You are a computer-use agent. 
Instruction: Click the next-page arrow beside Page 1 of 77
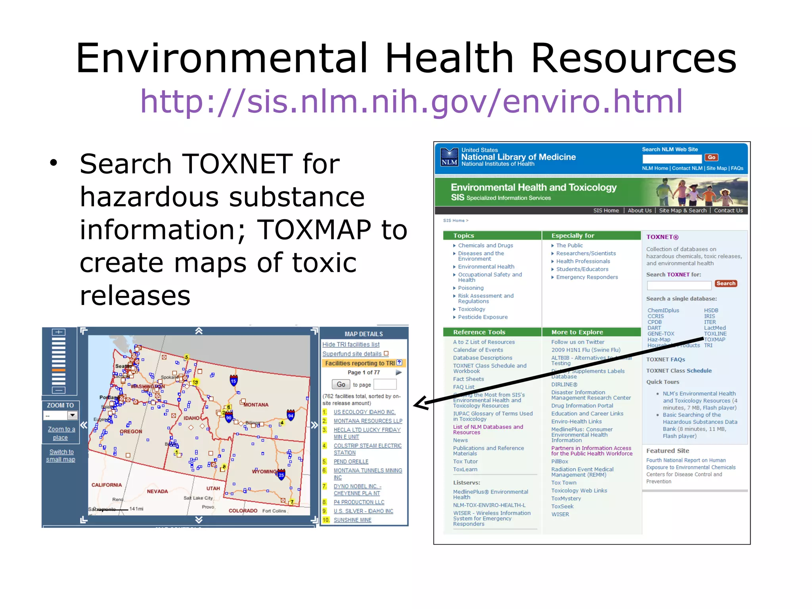click(x=399, y=372)
